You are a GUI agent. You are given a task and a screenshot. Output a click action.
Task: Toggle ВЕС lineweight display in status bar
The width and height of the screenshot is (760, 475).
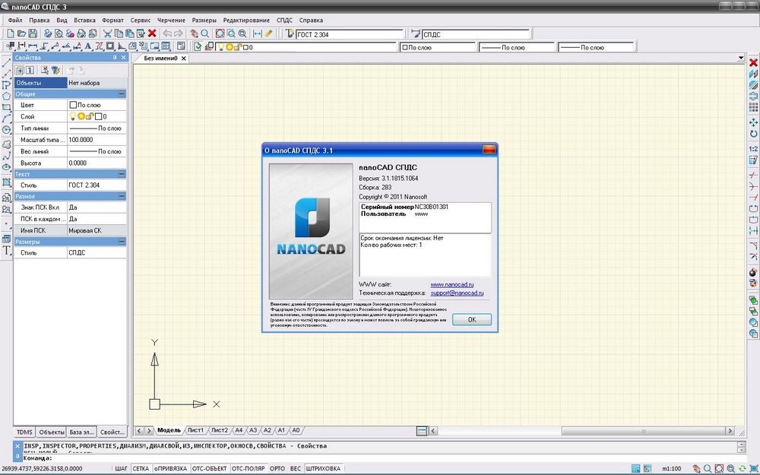coord(296,469)
